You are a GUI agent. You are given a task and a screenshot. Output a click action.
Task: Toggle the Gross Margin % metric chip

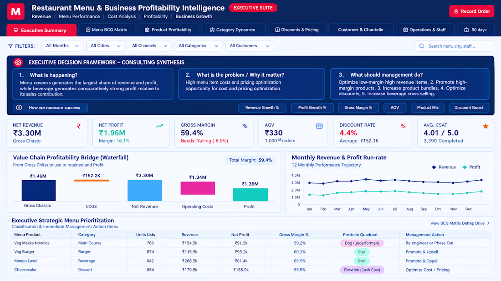tap(358, 108)
